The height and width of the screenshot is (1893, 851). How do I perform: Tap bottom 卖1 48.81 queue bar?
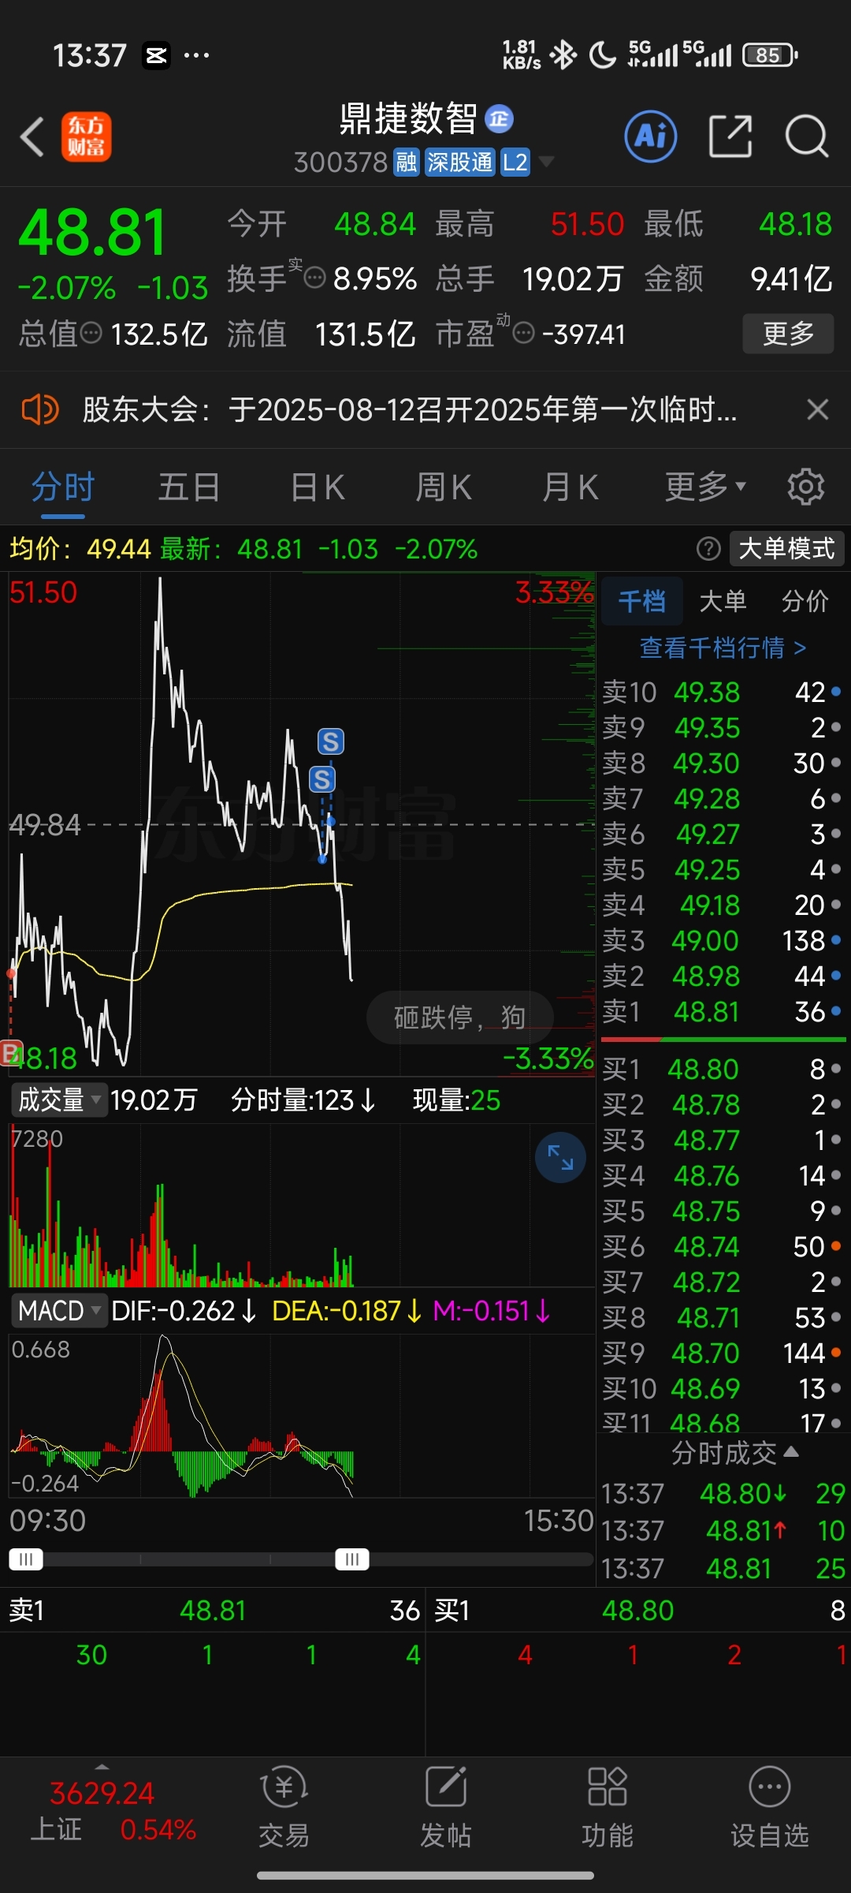click(x=213, y=1611)
